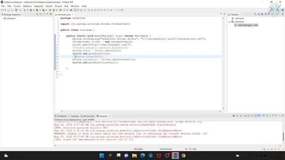Open the External Tools dropdown arrow
Viewport: 285px width, 160px height.
click(46, 10)
